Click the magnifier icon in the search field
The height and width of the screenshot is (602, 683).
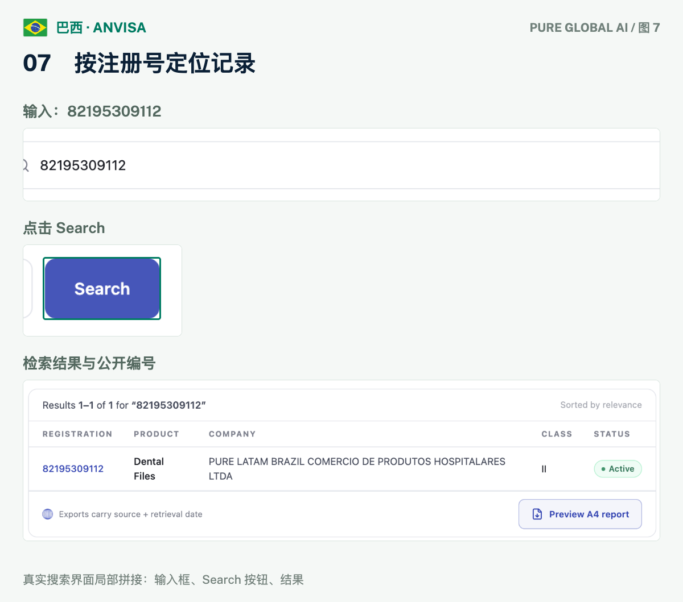point(25,165)
